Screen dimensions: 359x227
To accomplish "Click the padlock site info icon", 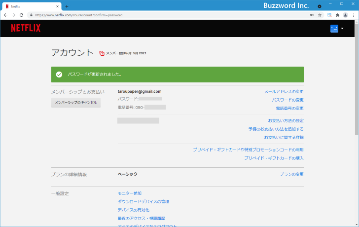I will pos(32,15).
